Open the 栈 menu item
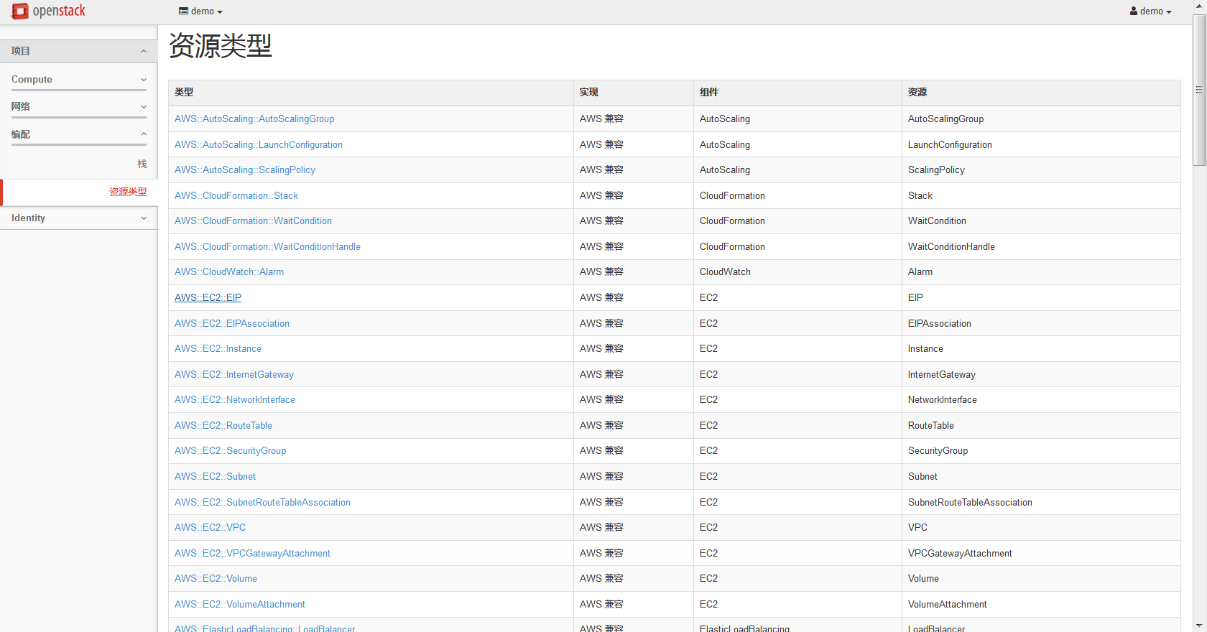Screen dimensions: 1207x632 point(142,164)
